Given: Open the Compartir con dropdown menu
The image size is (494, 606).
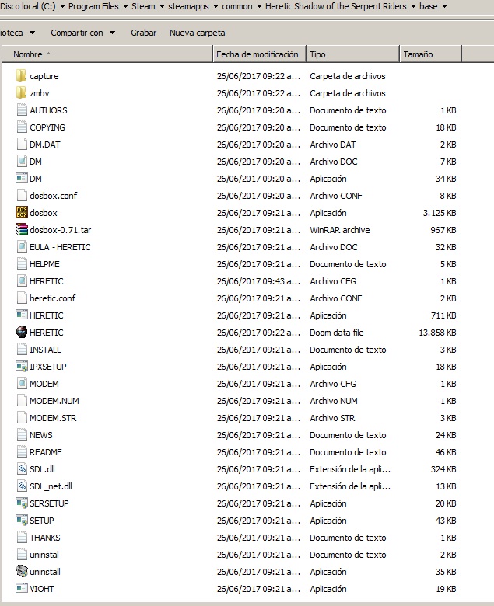Looking at the screenshot, I should 82,33.
